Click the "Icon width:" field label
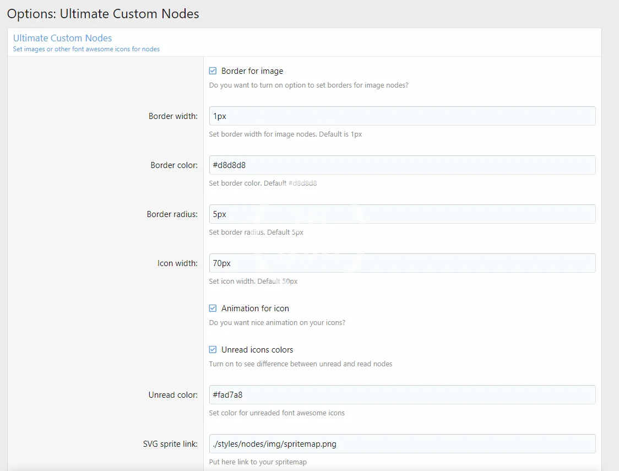Viewport: 619px width, 471px height. 177,263
